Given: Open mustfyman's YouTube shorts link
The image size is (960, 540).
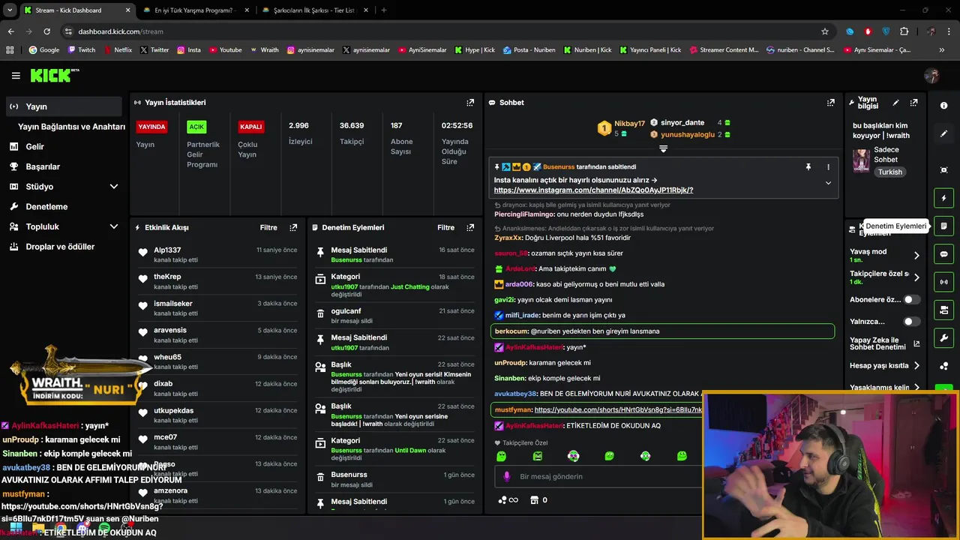Looking at the screenshot, I should [618, 410].
